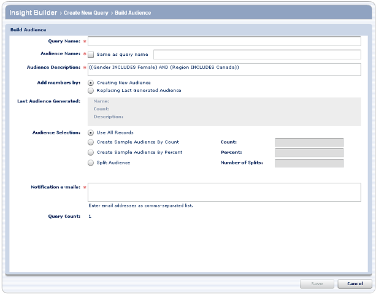The height and width of the screenshot is (295, 376).
Task: Click the Percent input field
Action: point(309,153)
